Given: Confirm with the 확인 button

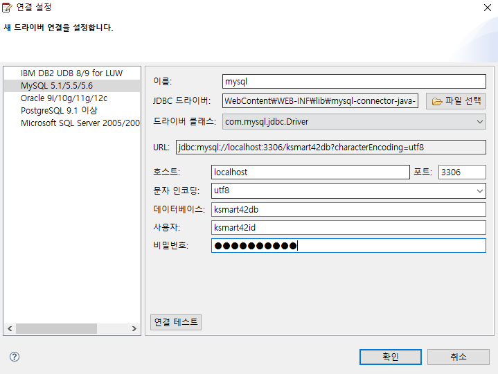Looking at the screenshot, I should pyautogui.click(x=391, y=357).
